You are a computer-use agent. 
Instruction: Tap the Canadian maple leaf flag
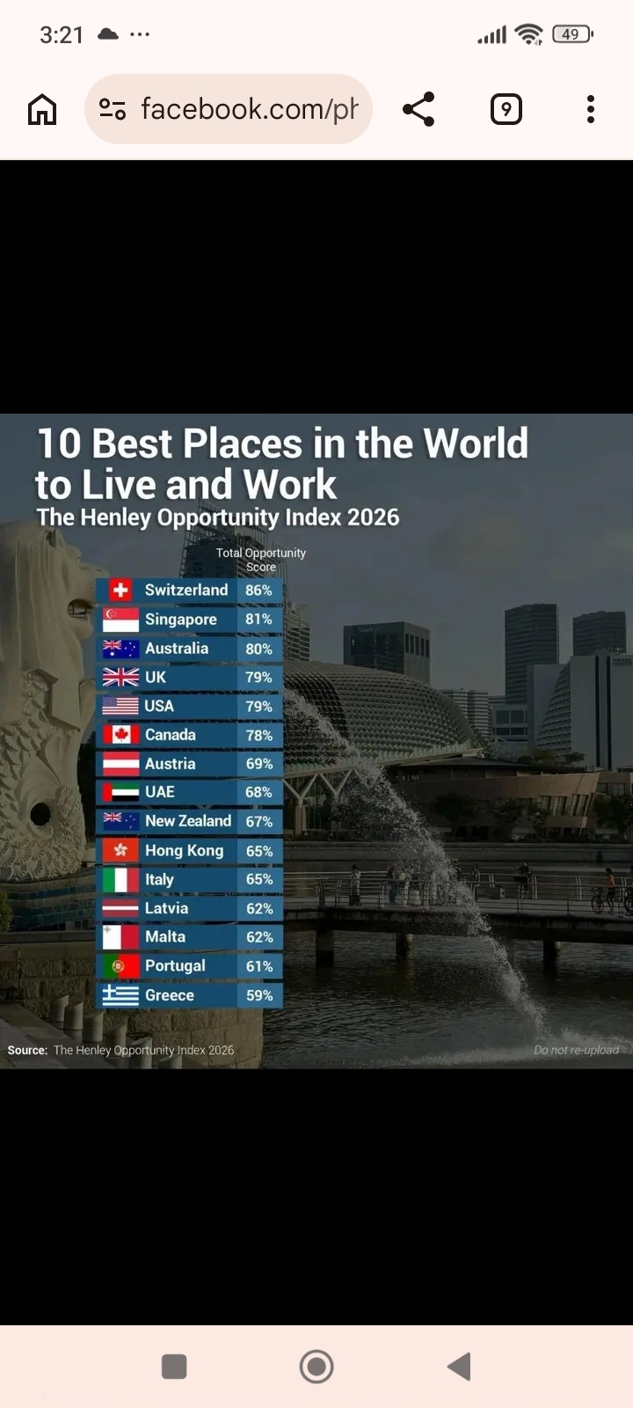(x=120, y=735)
